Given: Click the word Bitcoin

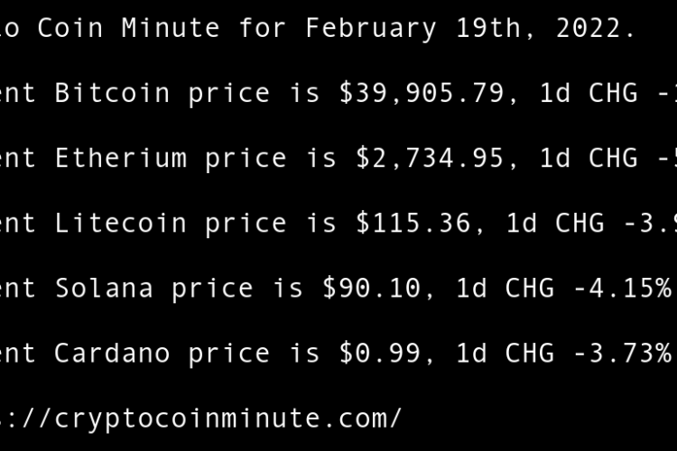Looking at the screenshot, I should (113, 93).
